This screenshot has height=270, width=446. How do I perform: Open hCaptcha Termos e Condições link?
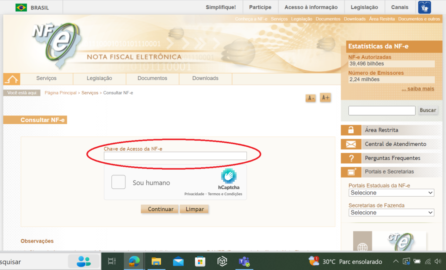[225, 194]
